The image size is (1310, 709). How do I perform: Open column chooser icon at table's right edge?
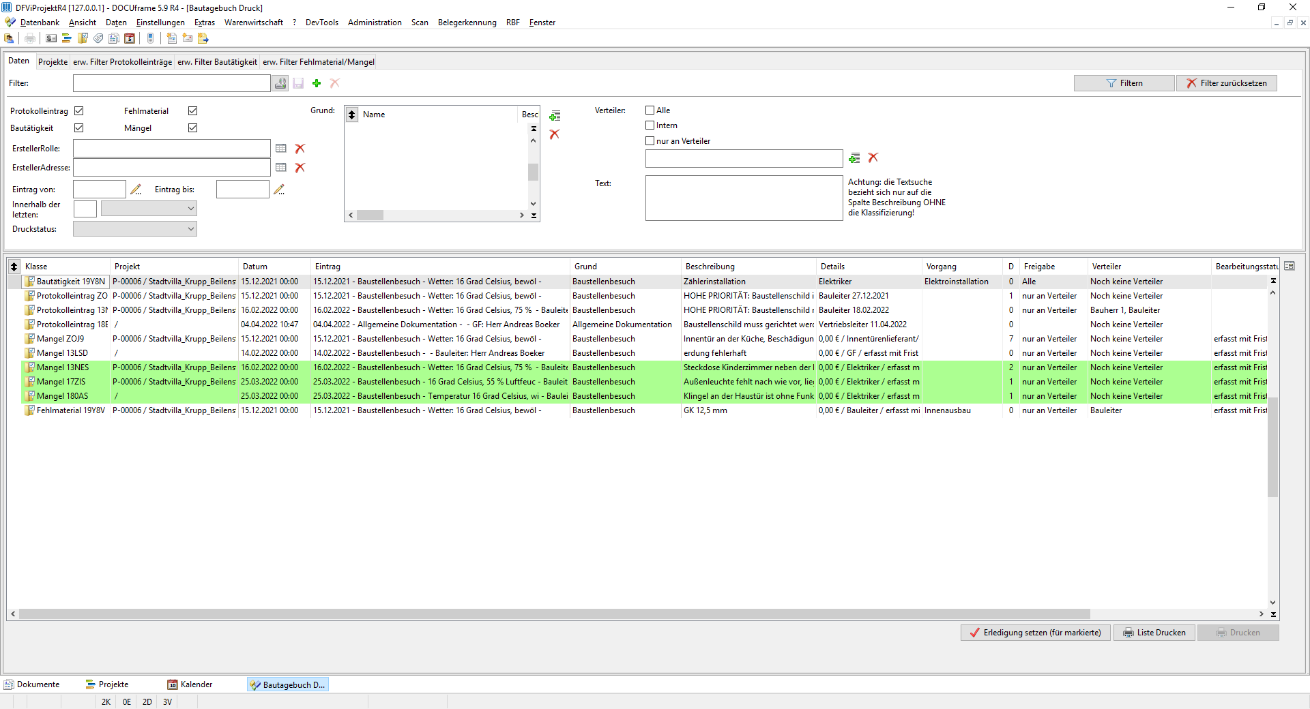click(1289, 266)
